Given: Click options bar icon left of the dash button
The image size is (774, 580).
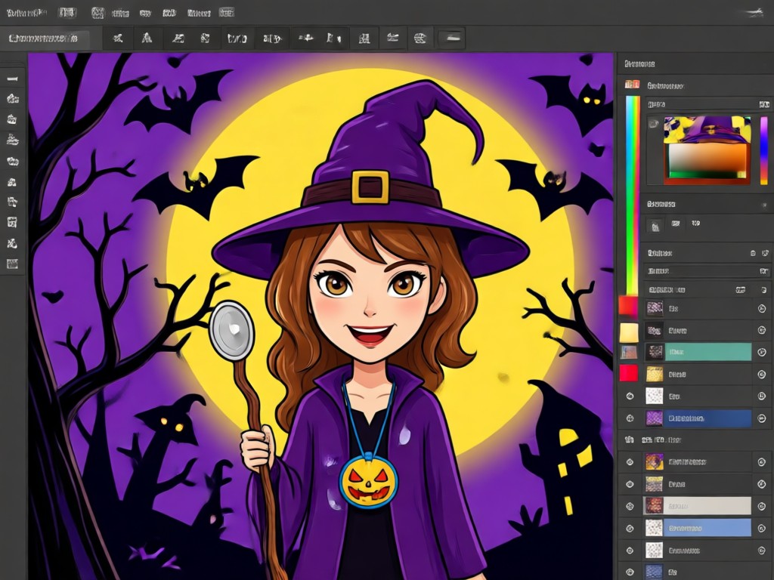Looking at the screenshot, I should point(420,38).
